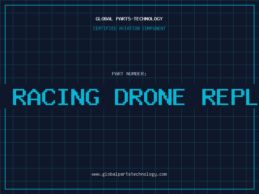Screen dimensions: 259x194
Task: Click the word PART above the banner
Action: 118,74
